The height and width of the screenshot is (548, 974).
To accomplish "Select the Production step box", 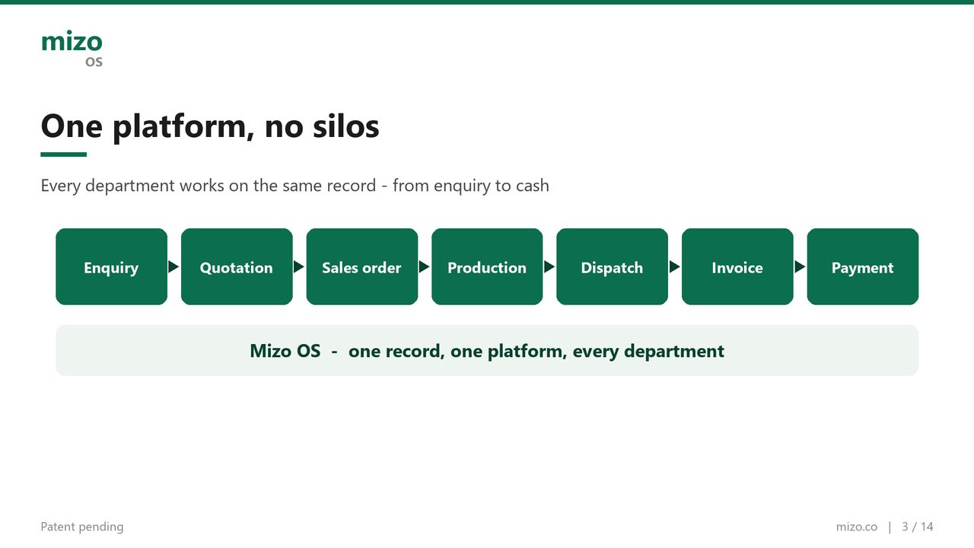I will (x=487, y=267).
